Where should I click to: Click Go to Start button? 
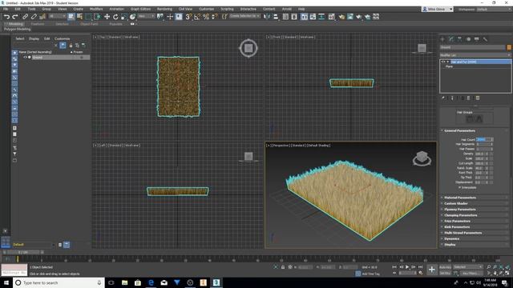[x=394, y=267]
